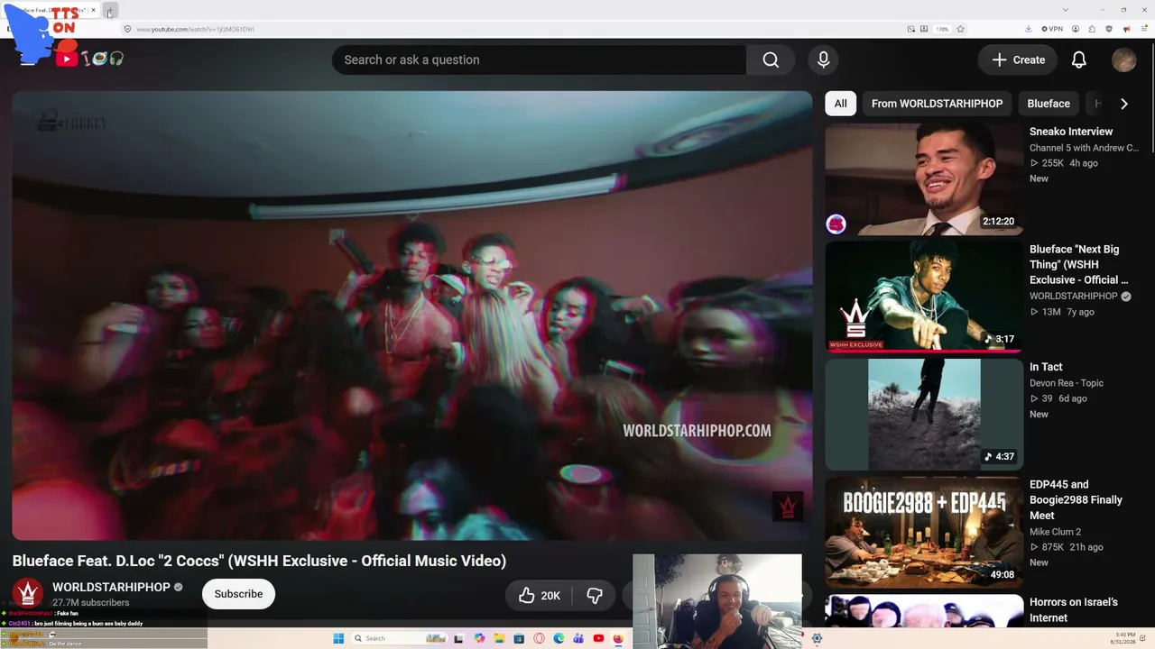Viewport: 1155px width, 649px height.
Task: Focus the YouTube search box
Action: pos(540,59)
